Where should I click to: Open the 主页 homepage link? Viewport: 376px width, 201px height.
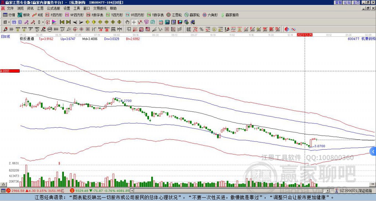pyautogui.click(x=356, y=3)
